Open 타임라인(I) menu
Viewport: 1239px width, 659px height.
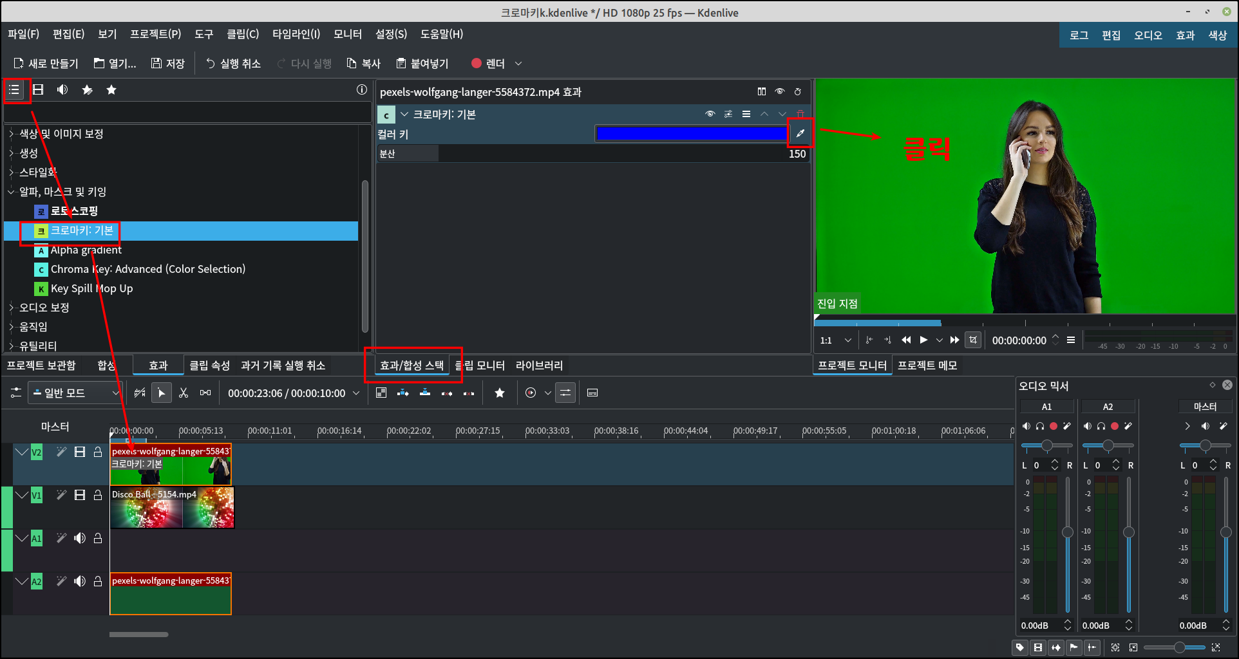[x=296, y=34]
